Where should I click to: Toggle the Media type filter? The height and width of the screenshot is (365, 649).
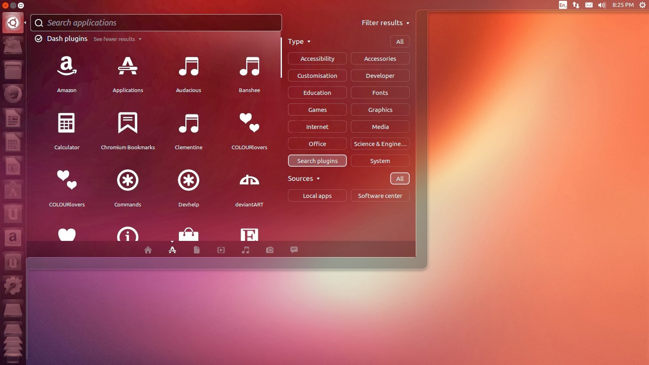pos(380,127)
